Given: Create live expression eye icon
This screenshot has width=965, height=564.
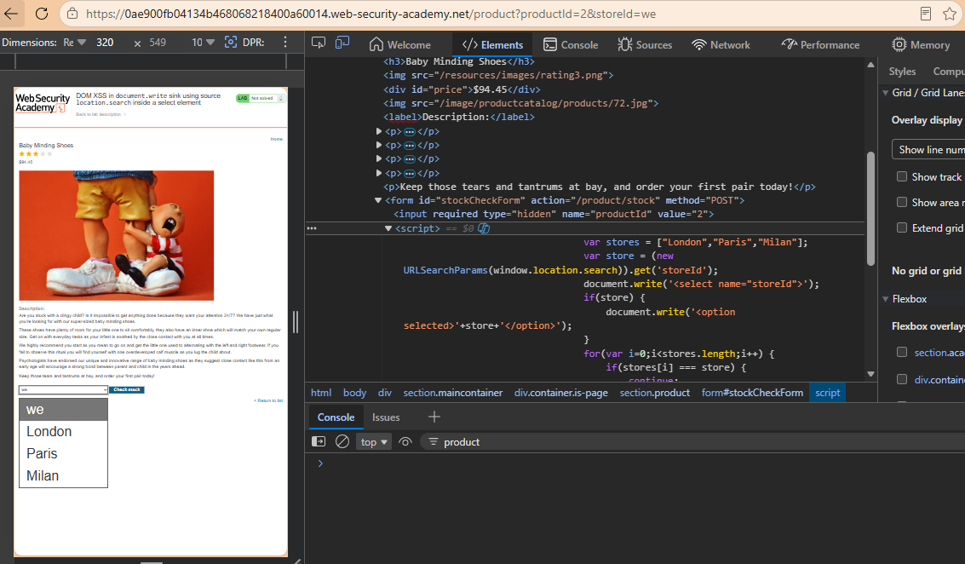Looking at the screenshot, I should pyautogui.click(x=405, y=441).
